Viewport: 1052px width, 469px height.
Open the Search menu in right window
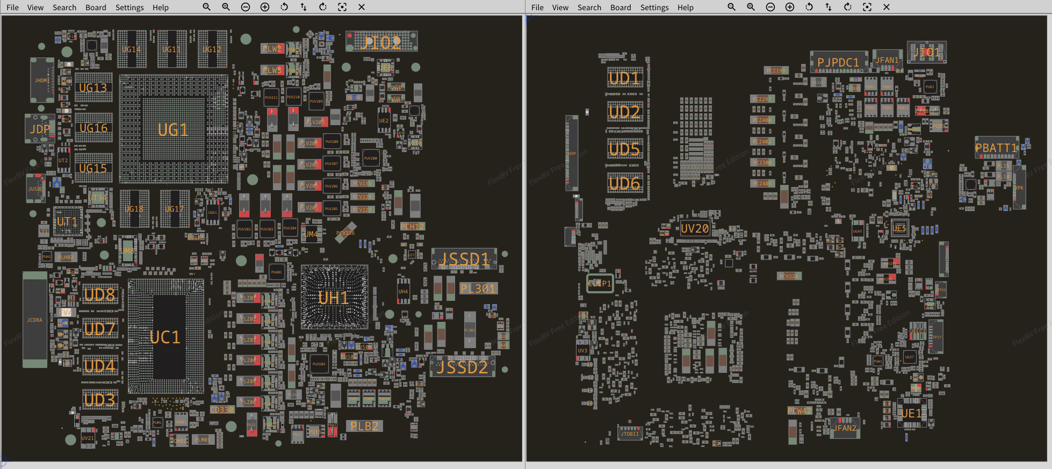click(x=589, y=8)
